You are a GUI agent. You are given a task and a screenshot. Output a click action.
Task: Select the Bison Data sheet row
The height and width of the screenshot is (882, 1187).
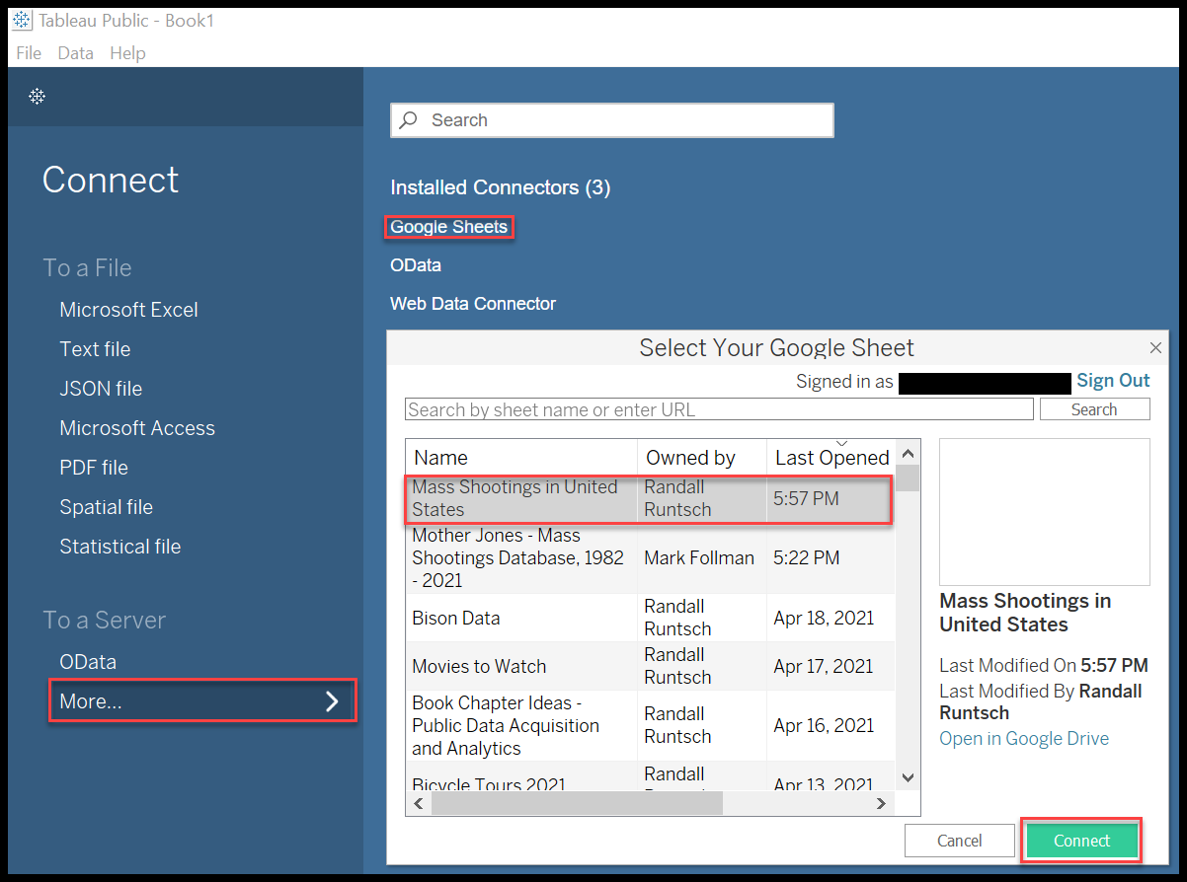click(651, 618)
